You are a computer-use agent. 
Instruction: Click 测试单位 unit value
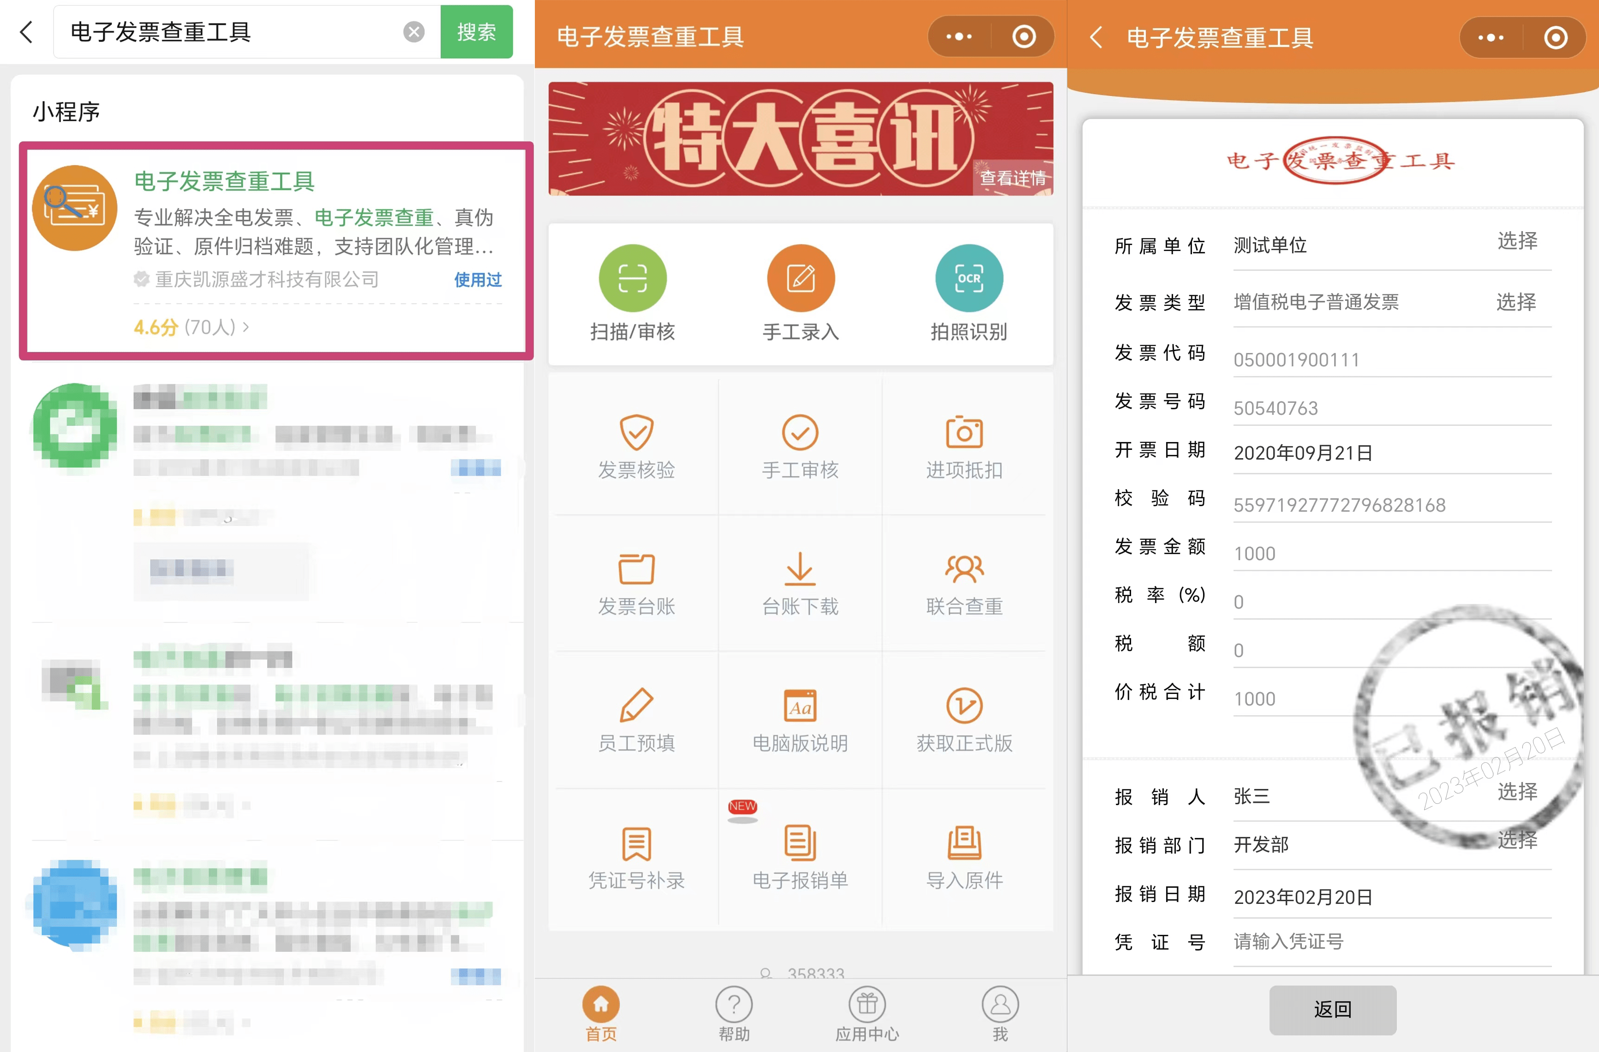point(1270,245)
